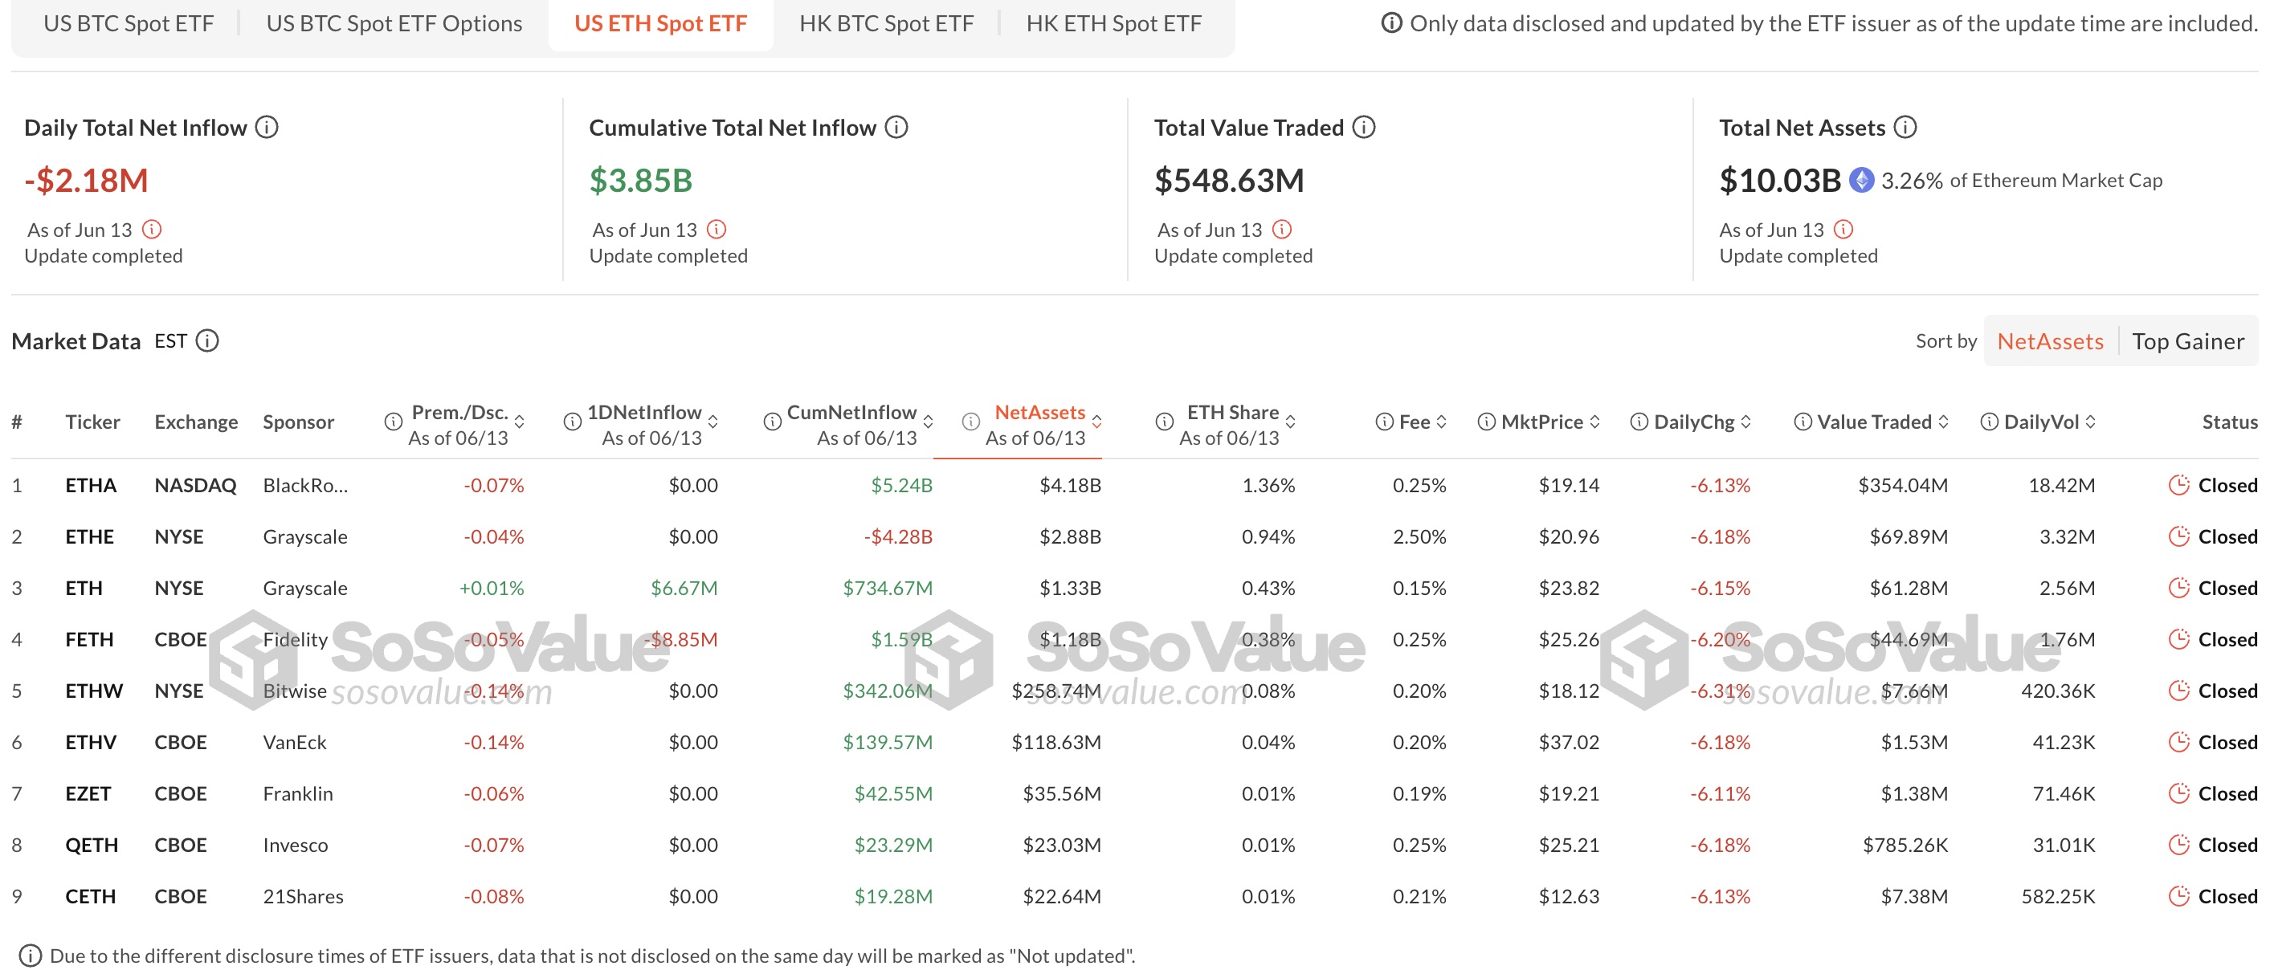Open the US BTC Spot ETF tab
This screenshot has height=970, width=2270.
[129, 23]
